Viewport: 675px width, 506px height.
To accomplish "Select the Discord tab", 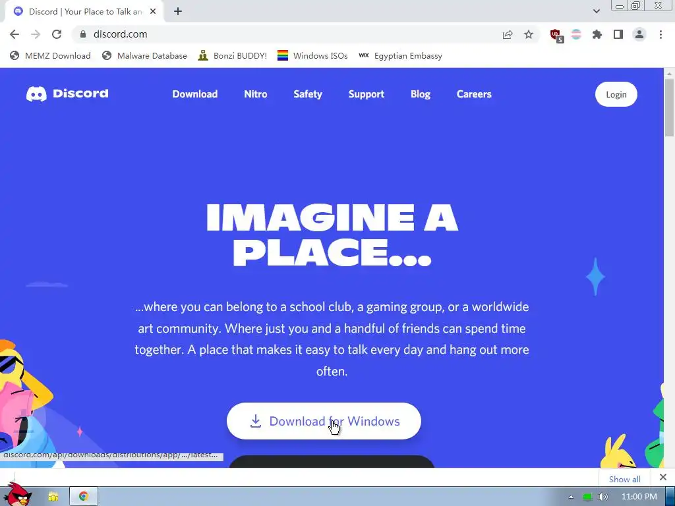I will 84,12.
